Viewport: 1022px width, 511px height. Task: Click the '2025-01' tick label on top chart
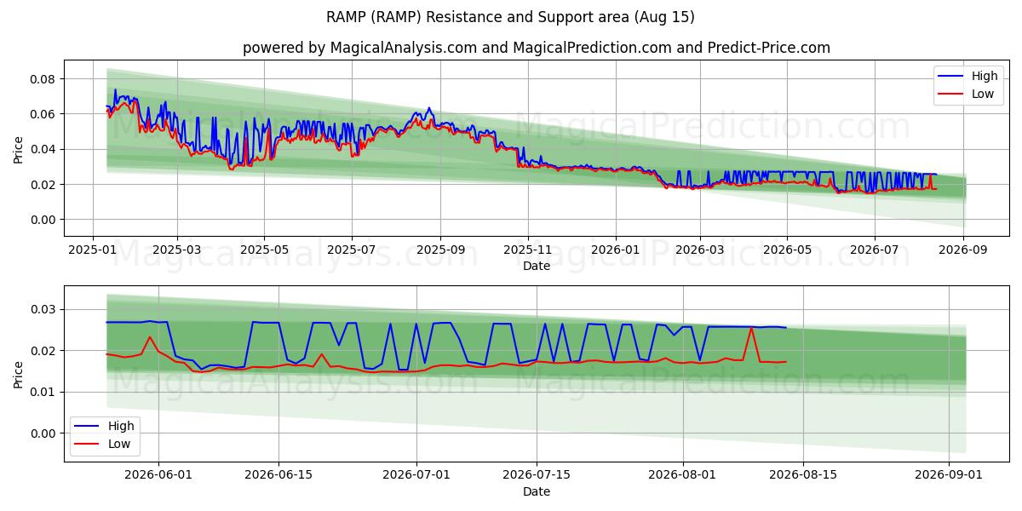click(93, 250)
